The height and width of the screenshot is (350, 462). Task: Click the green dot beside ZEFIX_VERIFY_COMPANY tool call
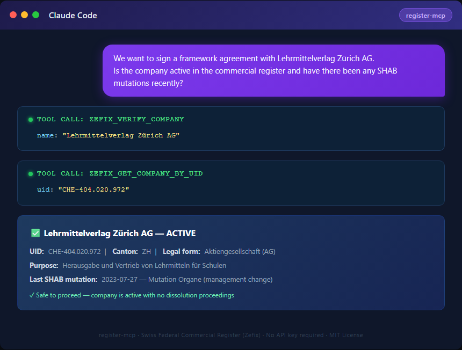31,120
